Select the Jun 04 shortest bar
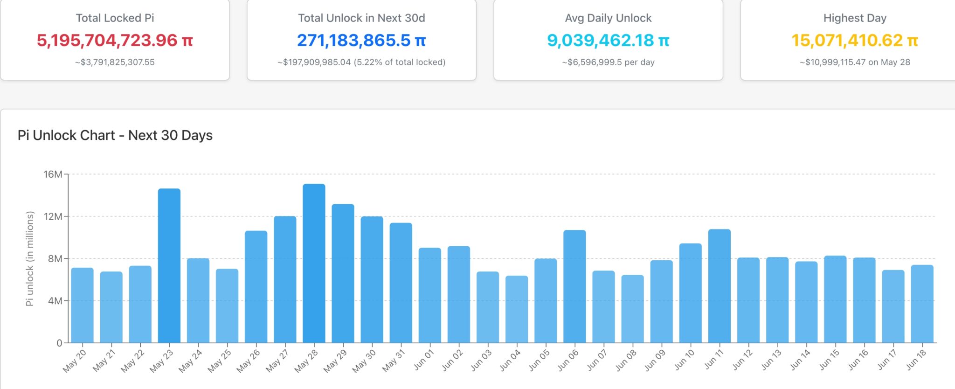Viewport: 955px width, 389px height. click(x=517, y=309)
